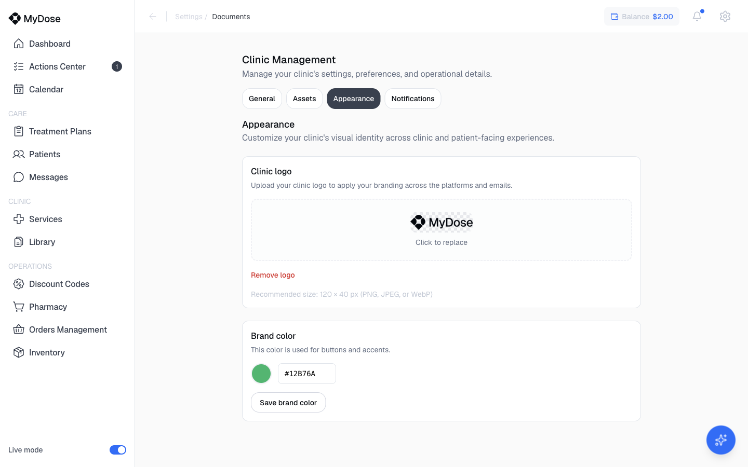
Task: Click the logo upload area to replace
Action: click(442, 230)
